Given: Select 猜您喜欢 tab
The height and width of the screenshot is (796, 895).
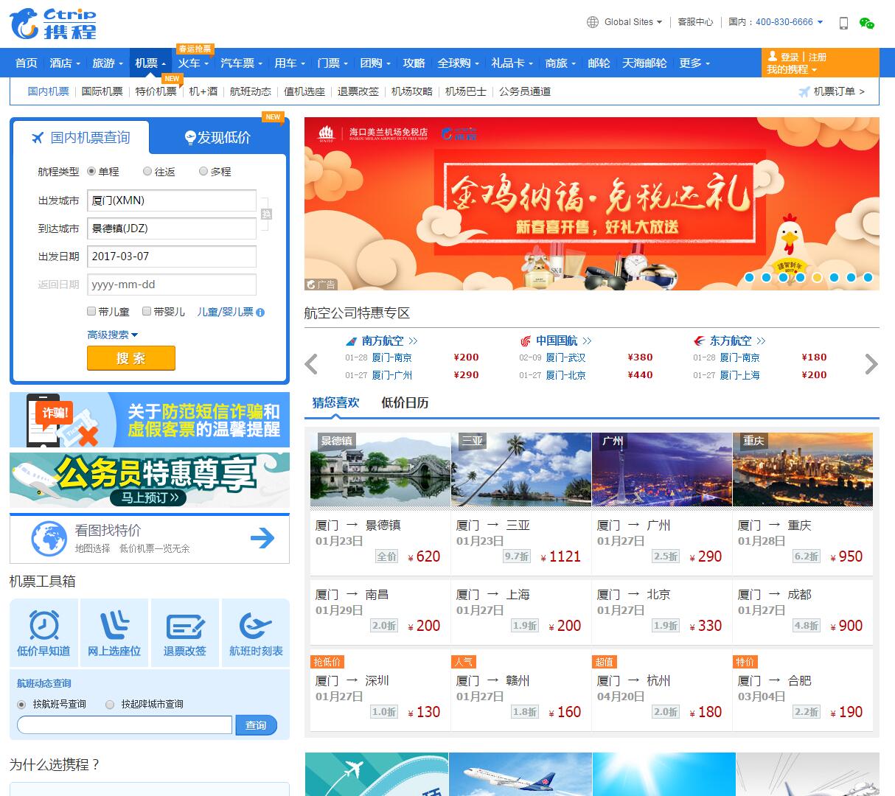Looking at the screenshot, I should point(335,402).
